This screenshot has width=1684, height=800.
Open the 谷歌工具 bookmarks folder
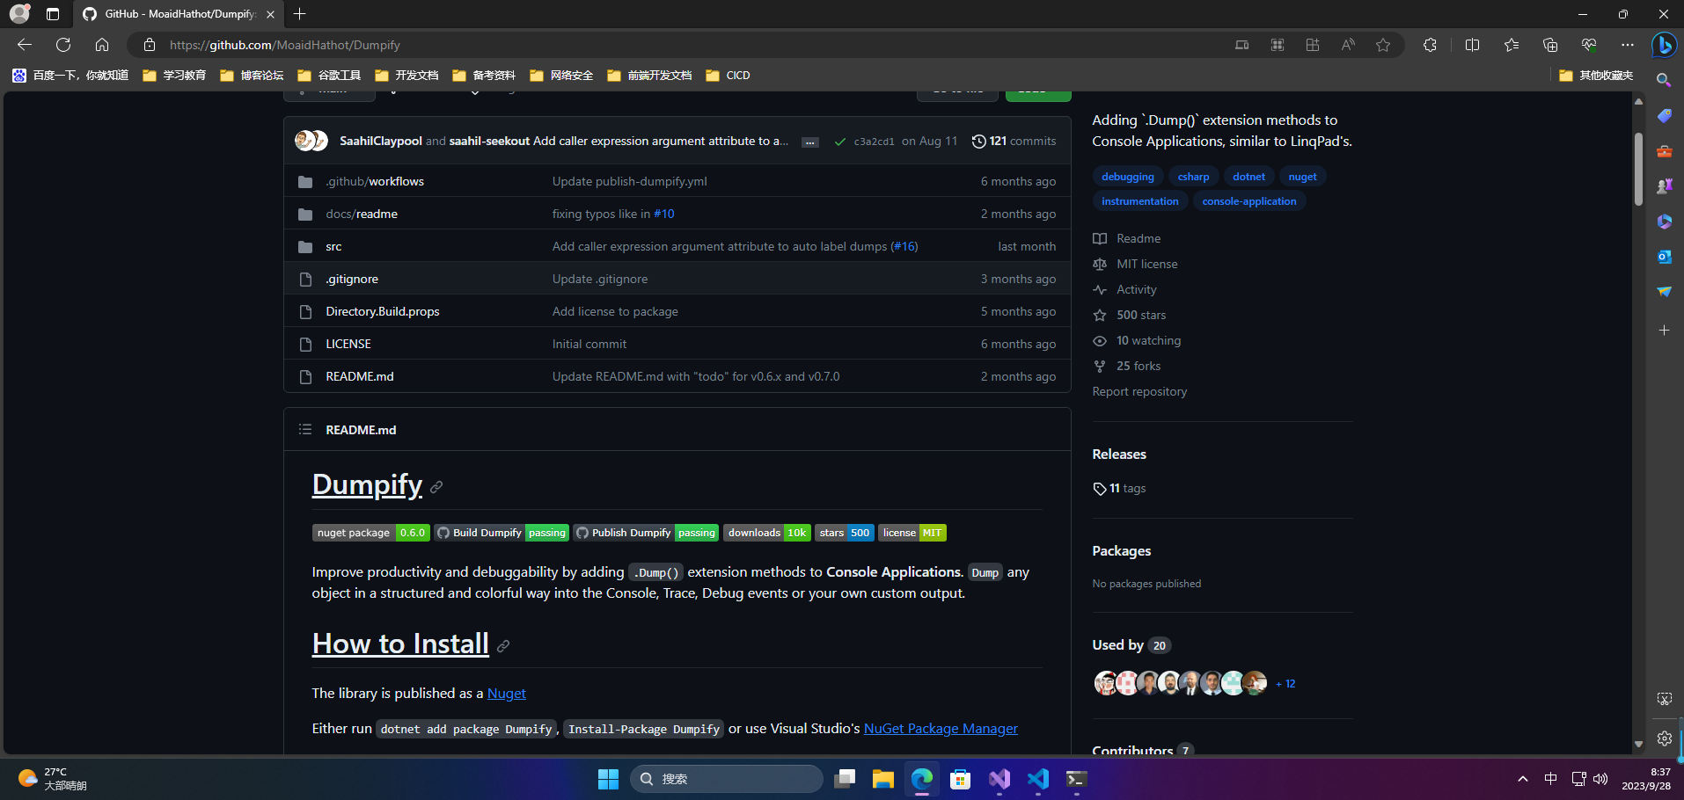click(330, 76)
